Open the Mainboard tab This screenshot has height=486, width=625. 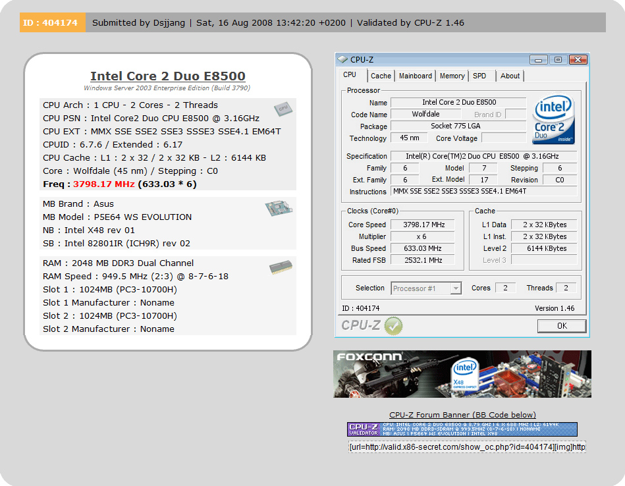[x=416, y=76]
